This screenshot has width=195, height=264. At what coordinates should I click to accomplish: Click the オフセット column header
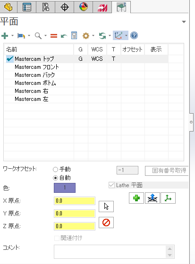133,49
